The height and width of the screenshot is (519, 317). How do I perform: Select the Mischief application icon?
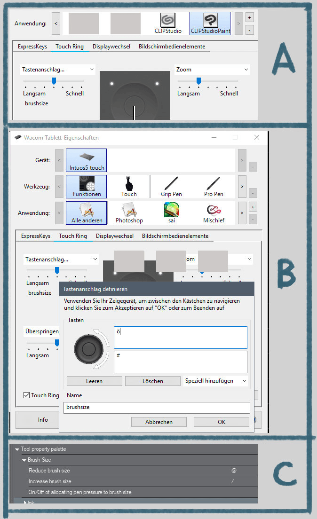[x=214, y=213]
